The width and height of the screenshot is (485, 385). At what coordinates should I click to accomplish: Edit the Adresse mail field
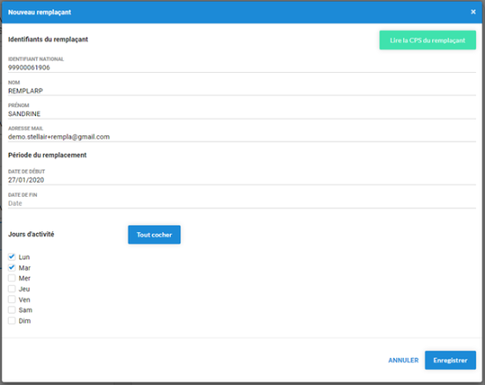242,136
